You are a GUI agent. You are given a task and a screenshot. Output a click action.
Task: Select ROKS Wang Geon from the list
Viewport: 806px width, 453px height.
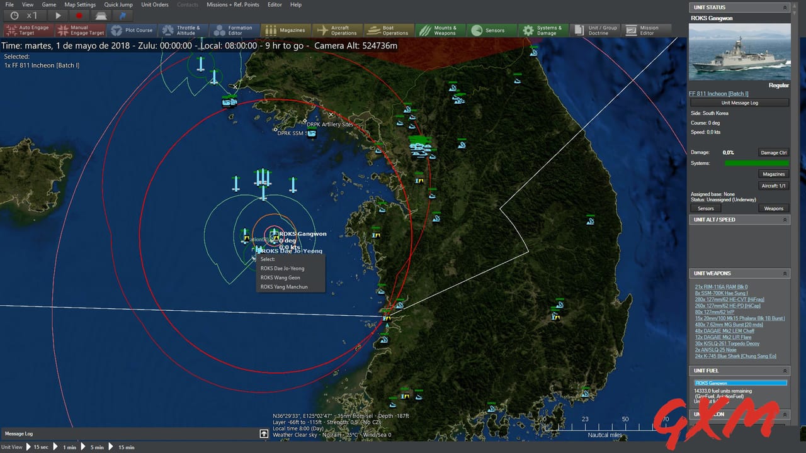coord(280,277)
